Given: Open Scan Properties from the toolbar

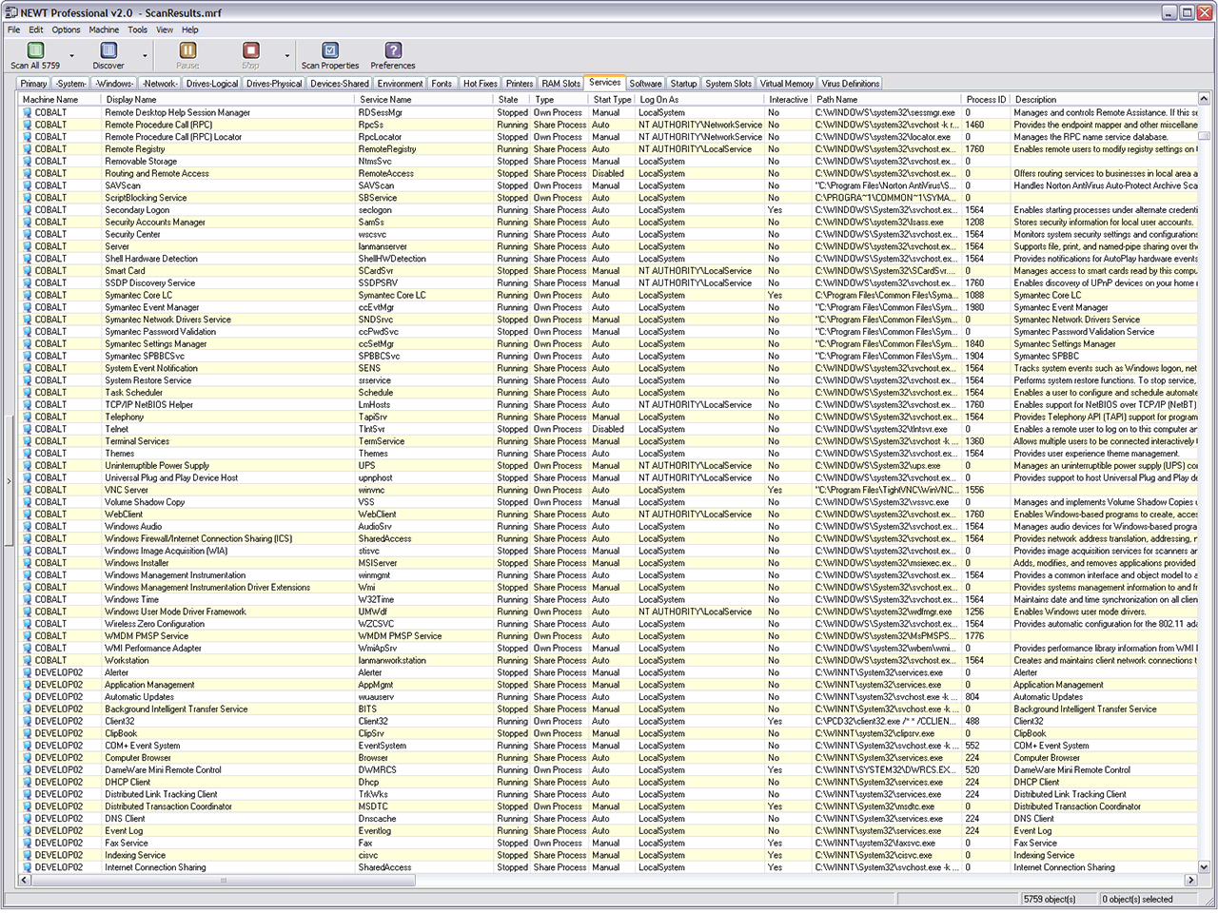Looking at the screenshot, I should coord(330,50).
